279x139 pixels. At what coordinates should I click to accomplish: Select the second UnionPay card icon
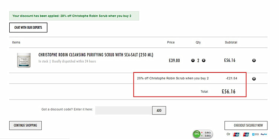click(246, 135)
